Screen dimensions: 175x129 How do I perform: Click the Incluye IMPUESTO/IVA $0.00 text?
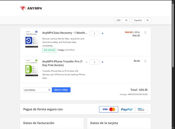134,94
